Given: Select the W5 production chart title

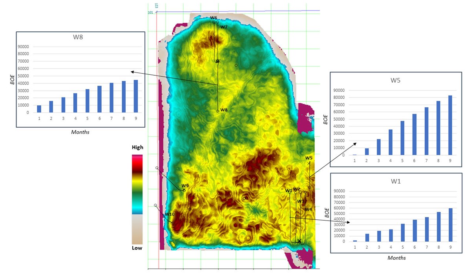Looking at the screenshot, I should [x=395, y=81].
